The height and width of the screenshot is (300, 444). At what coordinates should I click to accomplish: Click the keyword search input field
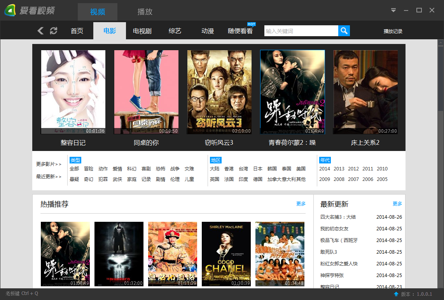[301, 31]
